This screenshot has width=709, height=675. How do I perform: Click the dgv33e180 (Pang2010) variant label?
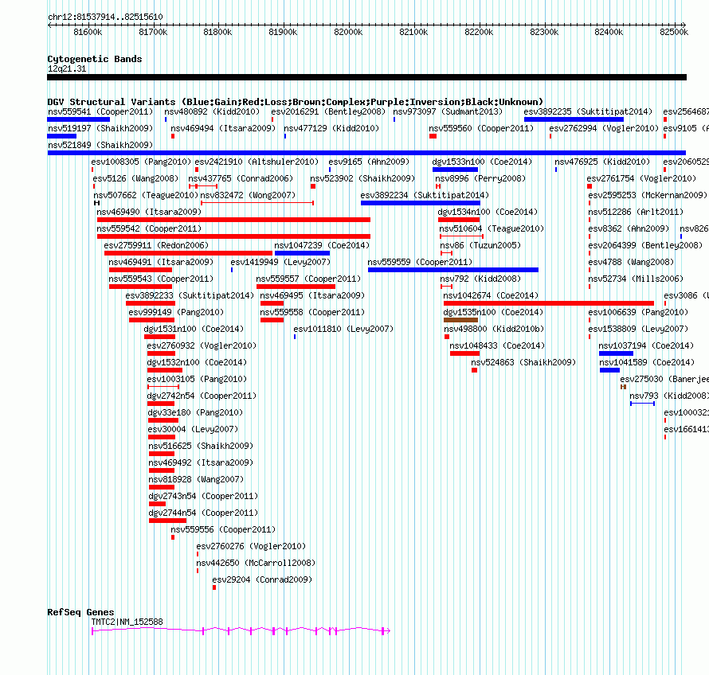point(195,412)
